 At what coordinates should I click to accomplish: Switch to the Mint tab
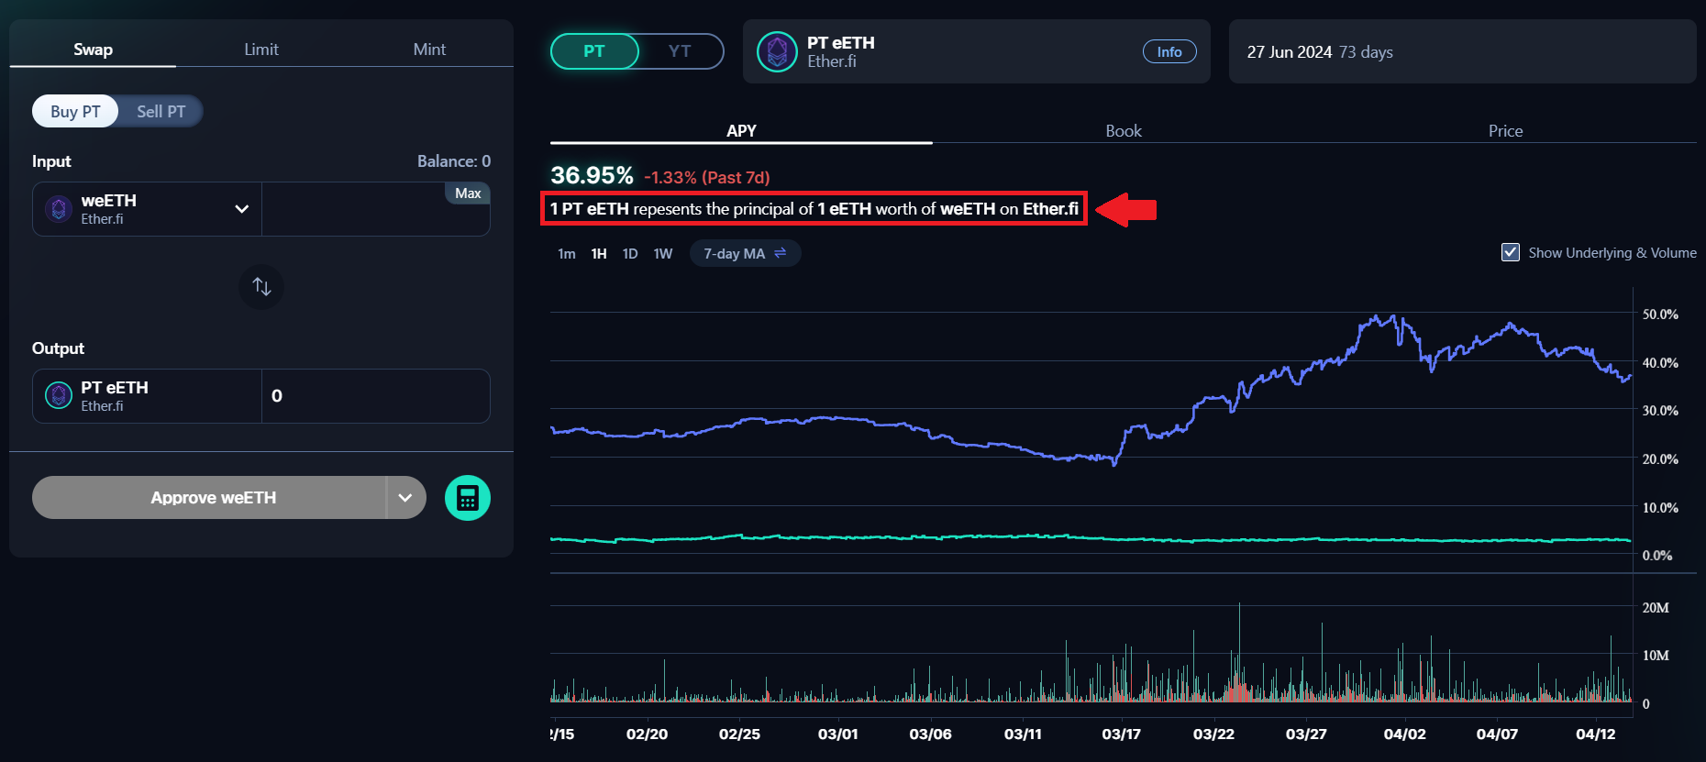(429, 50)
